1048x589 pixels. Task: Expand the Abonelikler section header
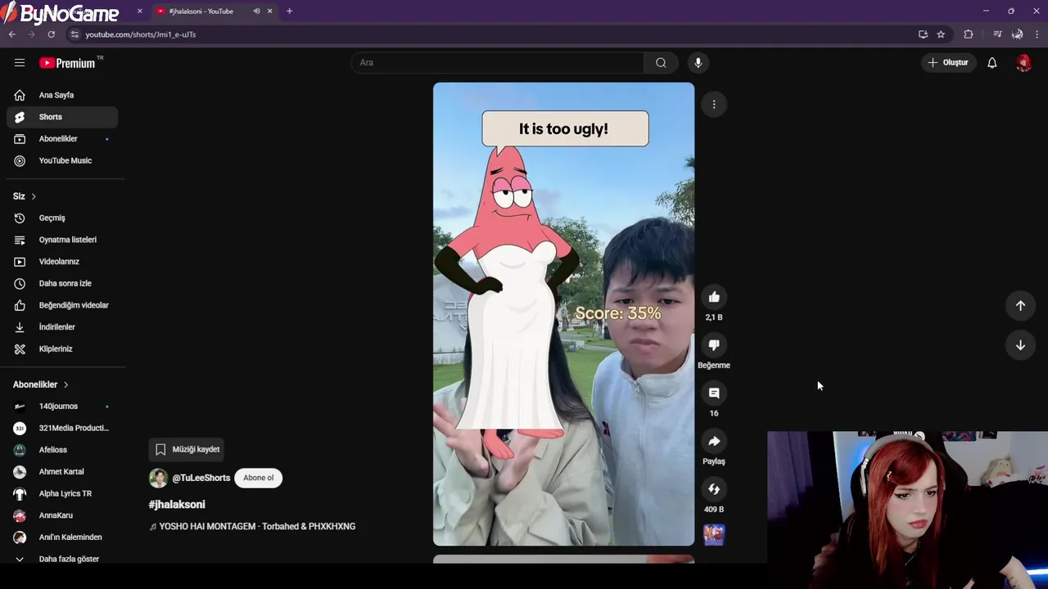[x=41, y=384]
